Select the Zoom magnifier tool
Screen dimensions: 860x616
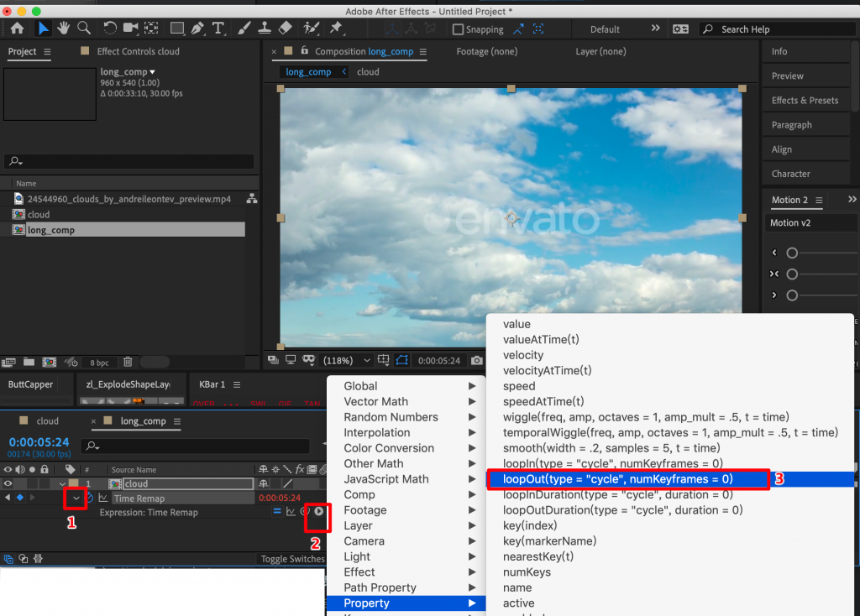tap(84, 29)
